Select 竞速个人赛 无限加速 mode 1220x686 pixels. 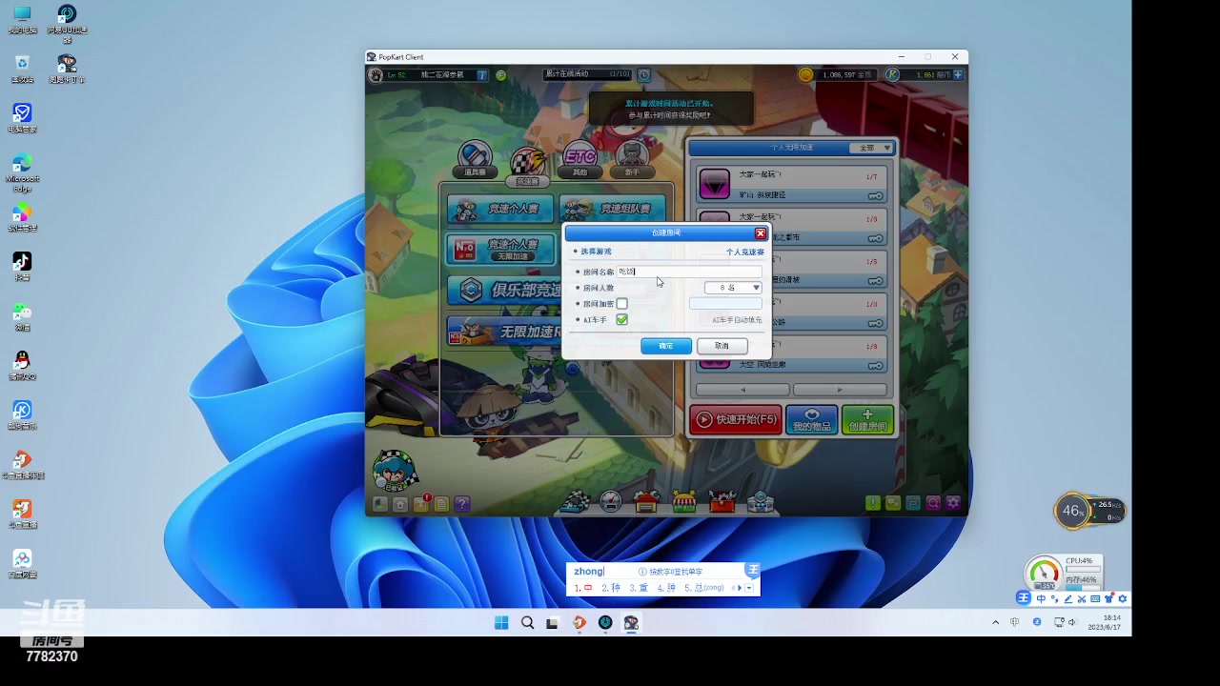pos(501,249)
